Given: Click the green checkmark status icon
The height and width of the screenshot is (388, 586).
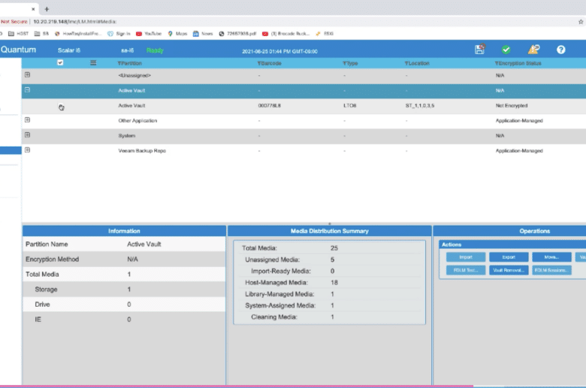Looking at the screenshot, I should [506, 50].
